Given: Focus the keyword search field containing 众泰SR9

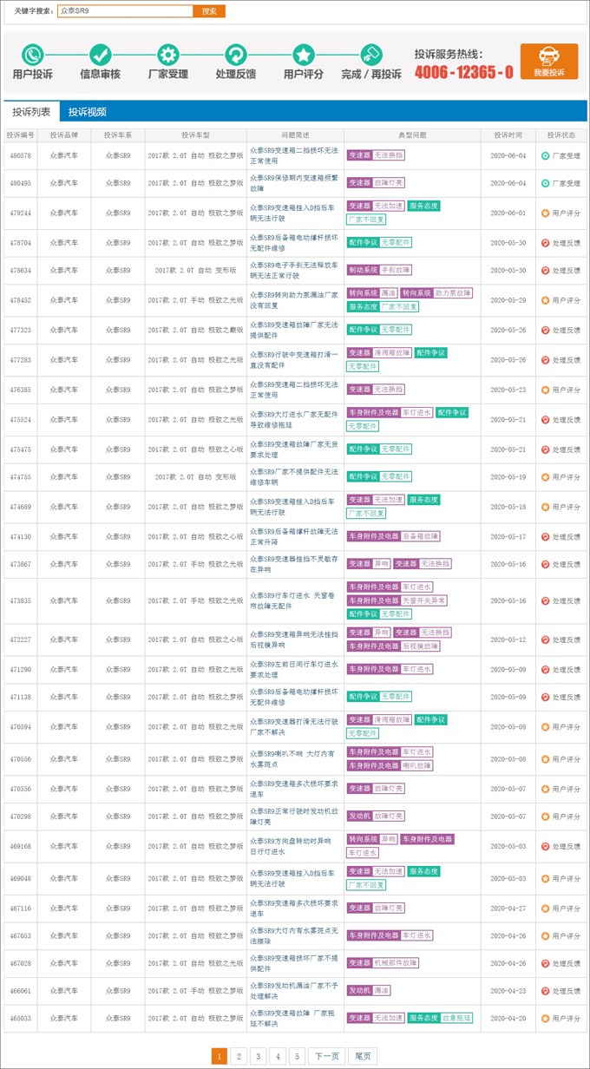Looking at the screenshot, I should point(125,11).
